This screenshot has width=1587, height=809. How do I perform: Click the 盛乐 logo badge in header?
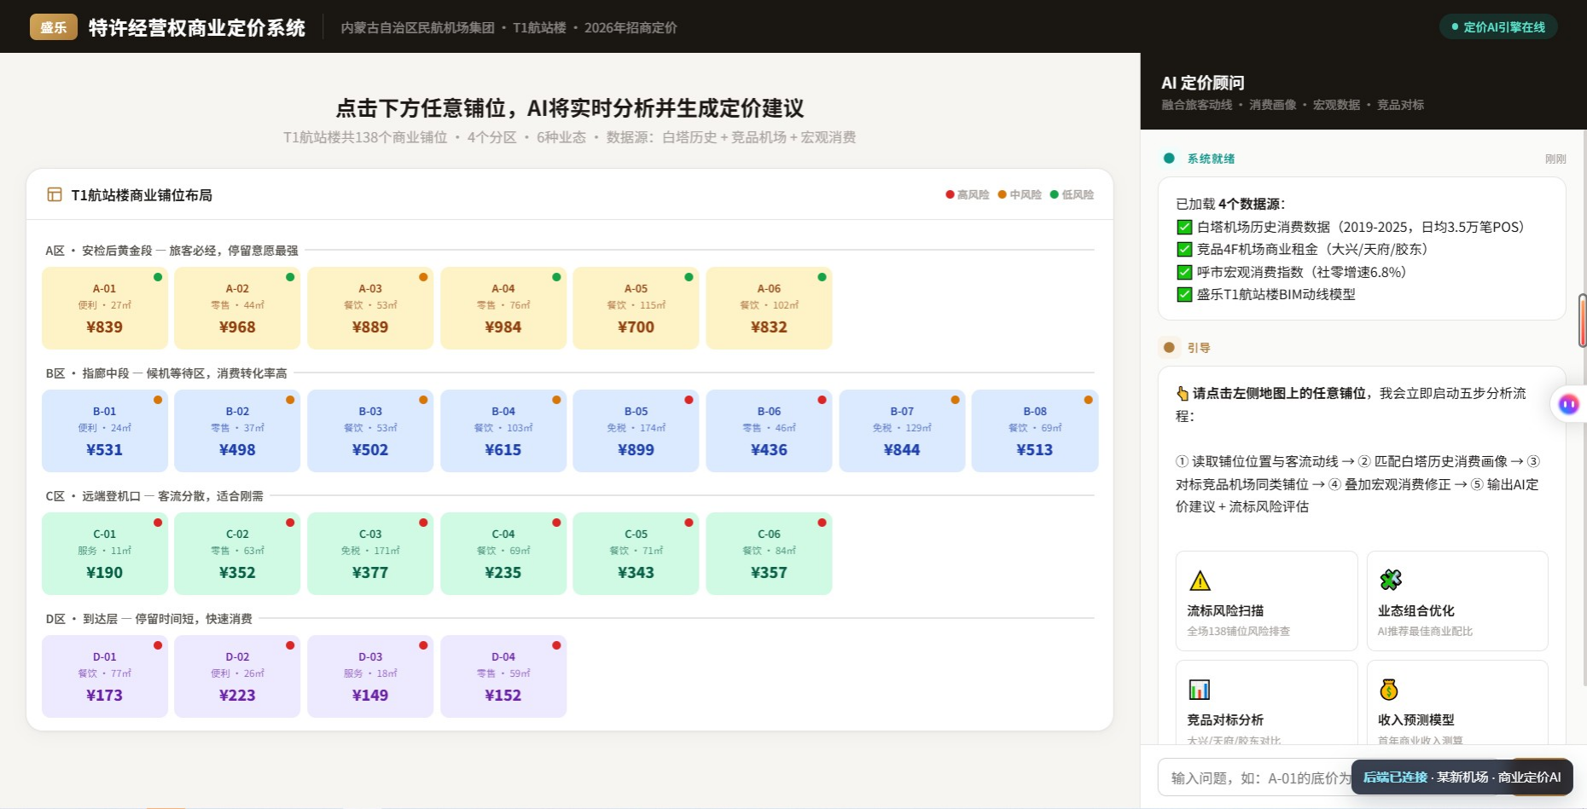click(x=54, y=27)
